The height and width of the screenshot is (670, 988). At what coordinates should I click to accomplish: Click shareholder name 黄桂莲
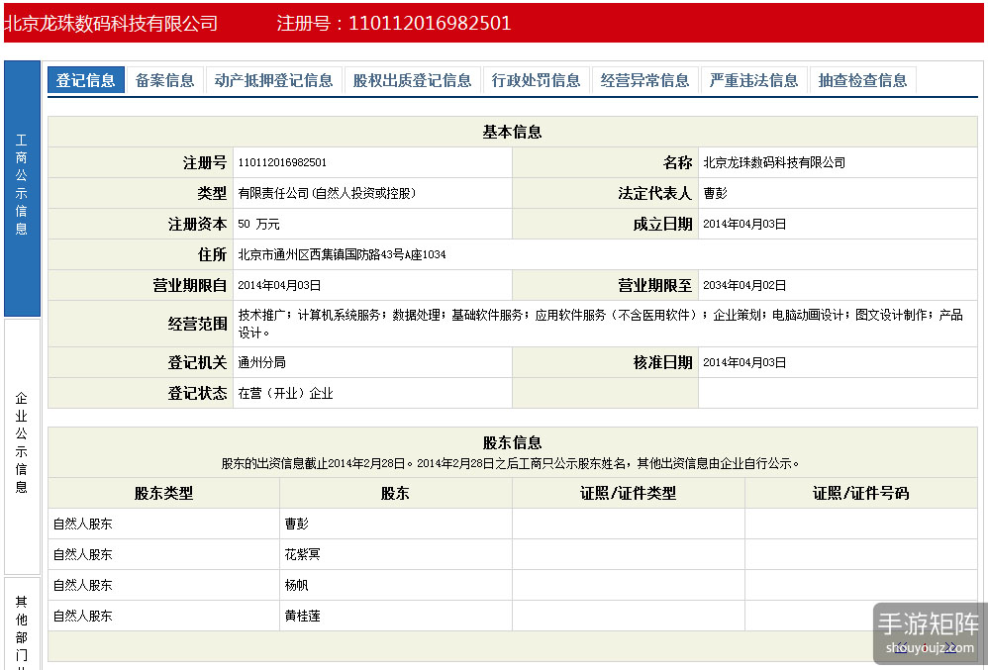tap(303, 616)
